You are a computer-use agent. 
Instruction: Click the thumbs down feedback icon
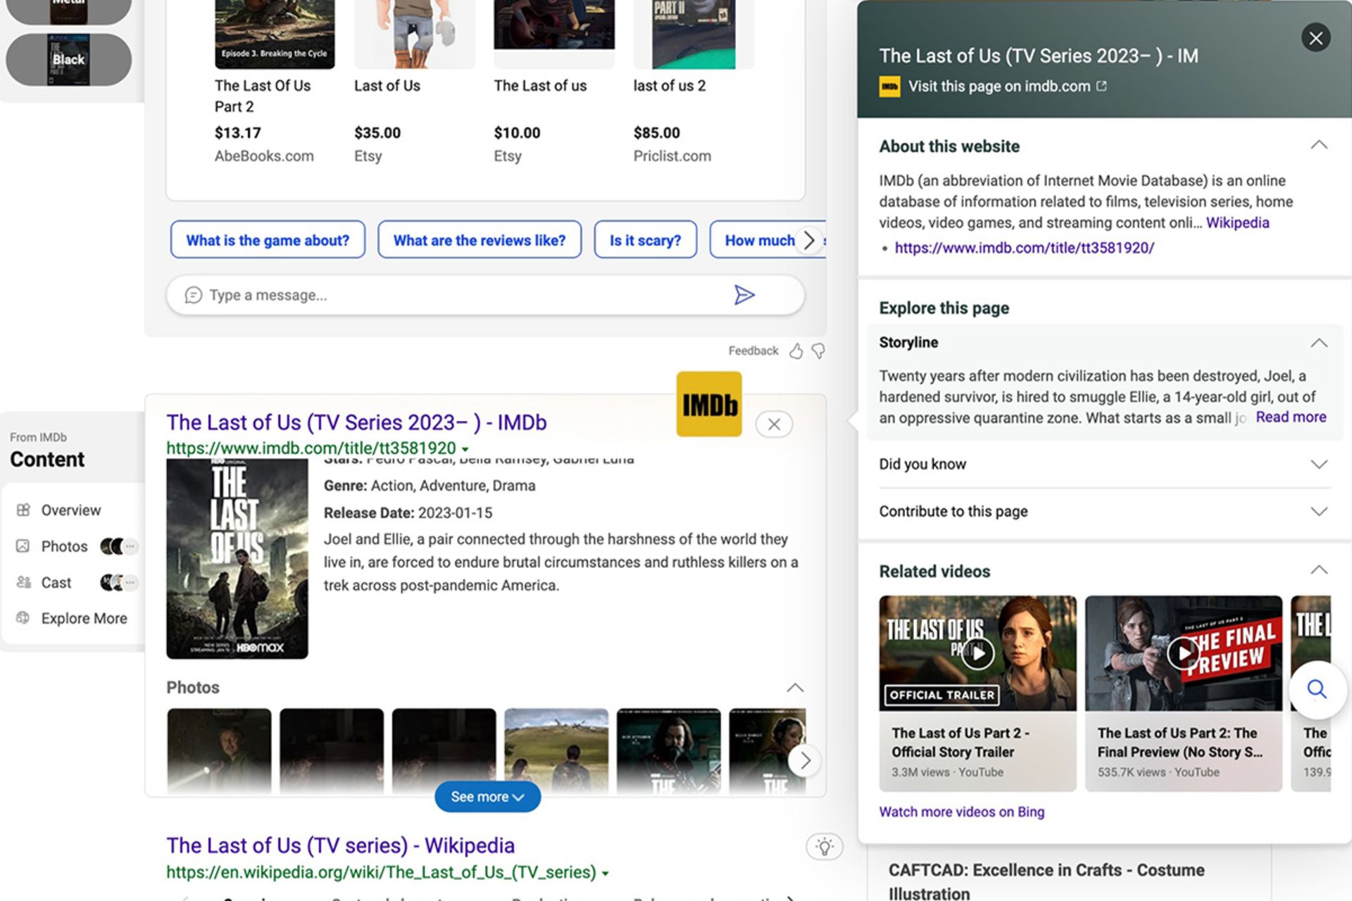pyautogui.click(x=818, y=351)
